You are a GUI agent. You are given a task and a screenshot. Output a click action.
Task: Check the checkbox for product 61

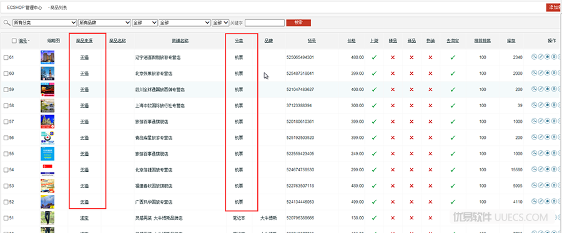click(6, 57)
